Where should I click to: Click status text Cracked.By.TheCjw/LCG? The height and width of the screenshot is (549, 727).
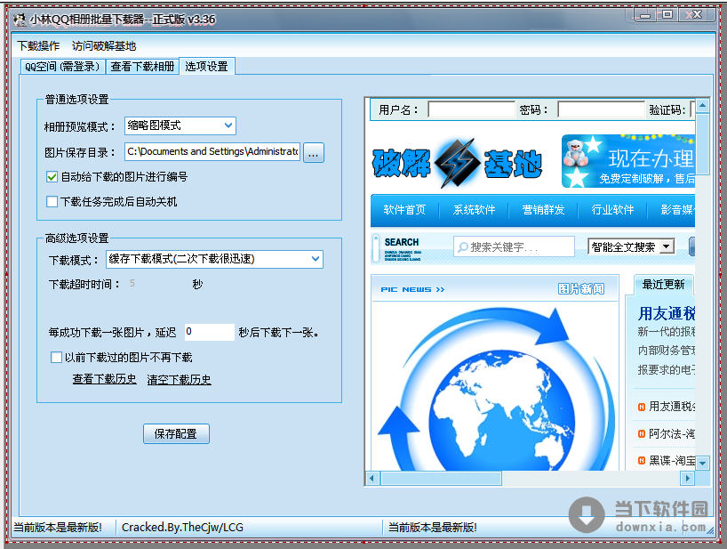(x=182, y=528)
